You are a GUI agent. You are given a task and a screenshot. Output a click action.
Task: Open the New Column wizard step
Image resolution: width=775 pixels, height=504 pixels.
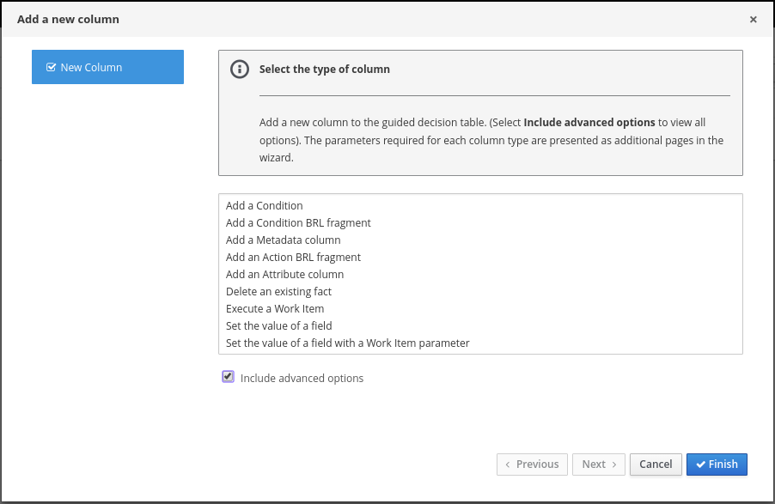107,67
